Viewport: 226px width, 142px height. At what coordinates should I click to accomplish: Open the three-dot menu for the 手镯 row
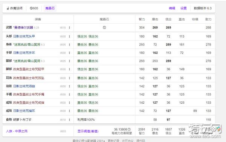click(69, 95)
